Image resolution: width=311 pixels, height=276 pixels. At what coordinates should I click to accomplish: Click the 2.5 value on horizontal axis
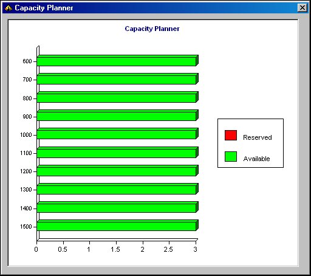[168, 249]
